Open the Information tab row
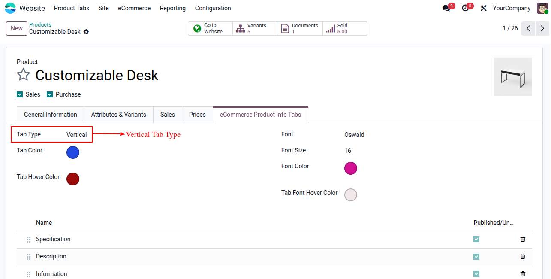551x279 pixels. (51, 274)
